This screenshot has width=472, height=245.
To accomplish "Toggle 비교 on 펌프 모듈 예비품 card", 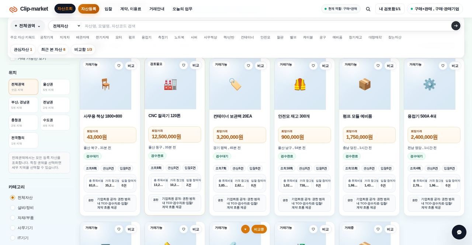I will tap(391, 66).
